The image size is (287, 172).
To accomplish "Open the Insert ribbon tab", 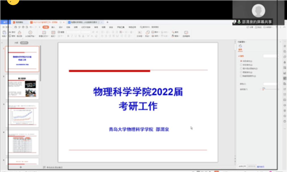I will pos(53,27).
